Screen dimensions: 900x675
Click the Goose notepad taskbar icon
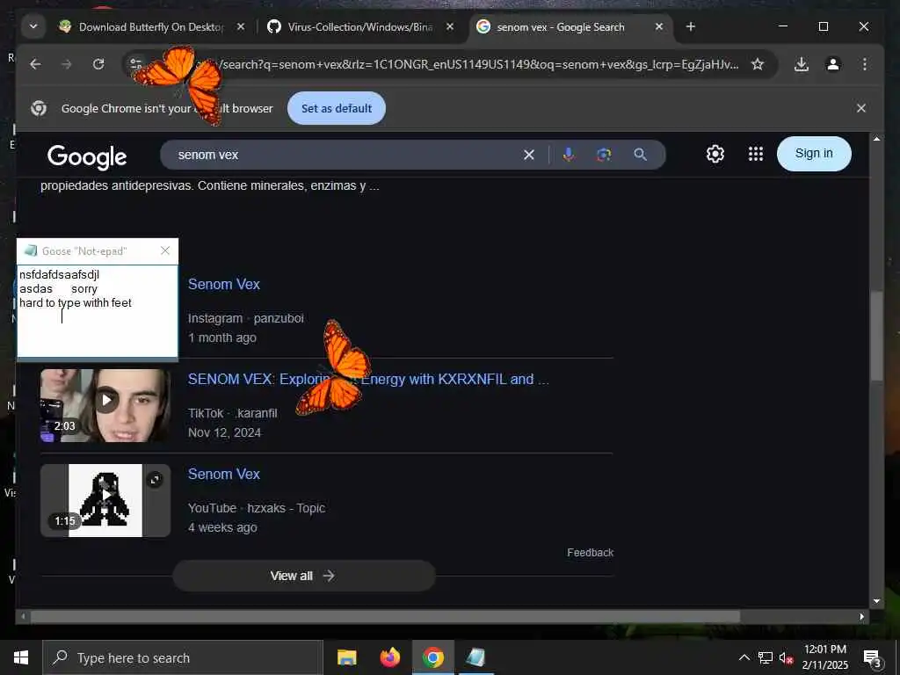click(x=475, y=657)
